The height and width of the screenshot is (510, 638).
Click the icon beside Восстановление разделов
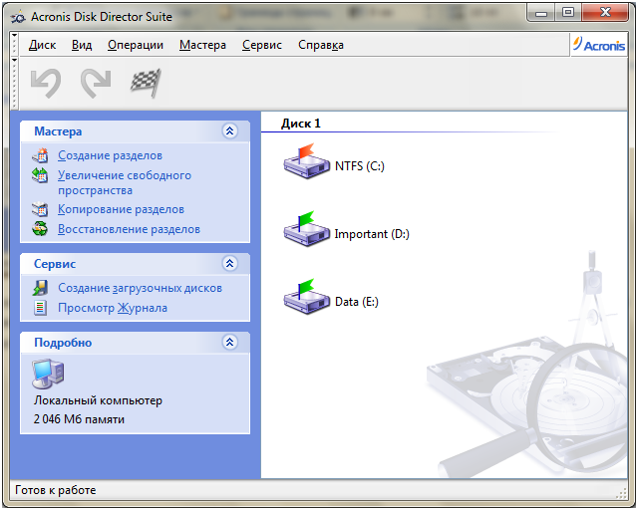point(40,229)
